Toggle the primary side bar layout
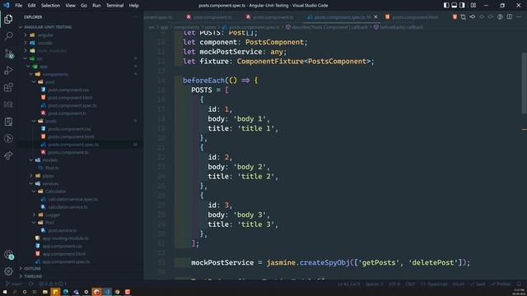 click(446, 6)
